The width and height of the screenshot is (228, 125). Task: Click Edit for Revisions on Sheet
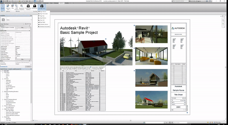click(23, 59)
